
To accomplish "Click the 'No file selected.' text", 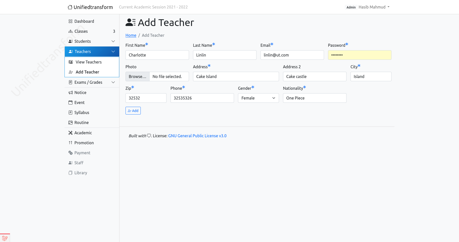I will click(167, 76).
